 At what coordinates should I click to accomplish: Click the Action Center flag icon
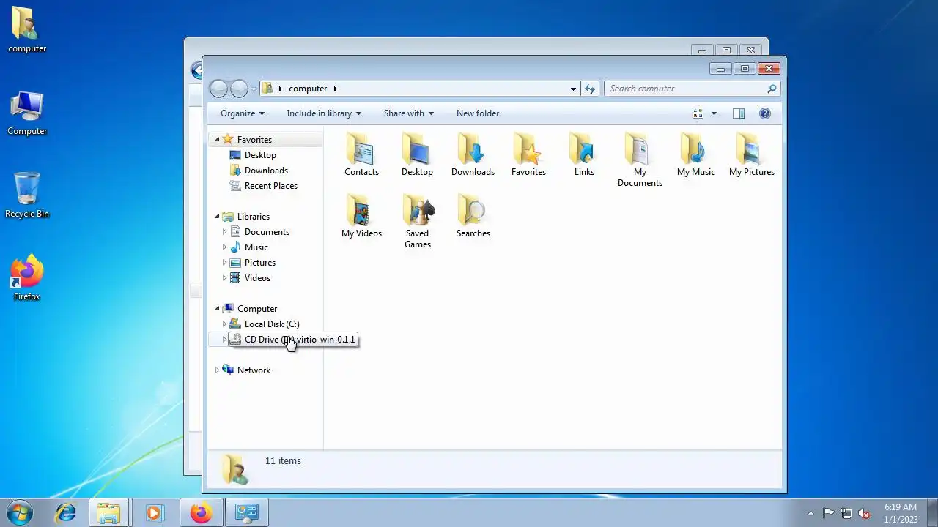coord(828,514)
